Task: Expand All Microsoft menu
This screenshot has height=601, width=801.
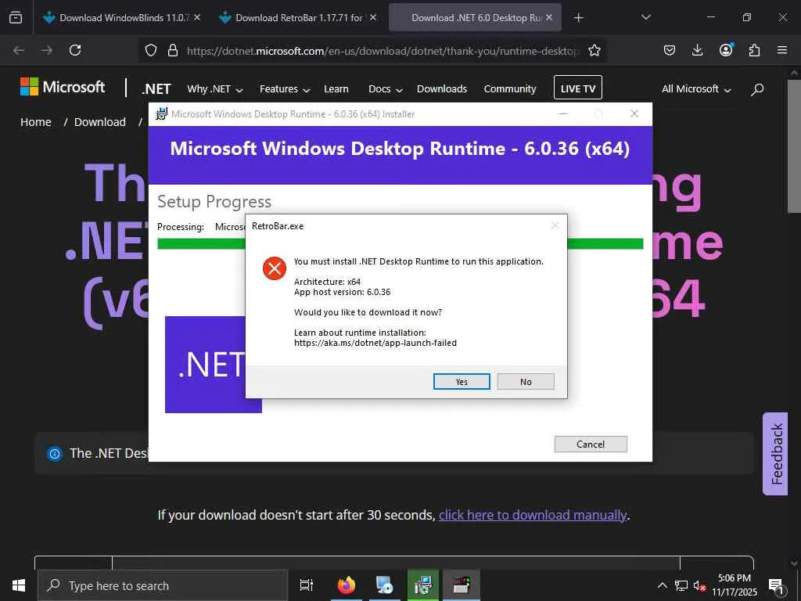Action: [696, 89]
